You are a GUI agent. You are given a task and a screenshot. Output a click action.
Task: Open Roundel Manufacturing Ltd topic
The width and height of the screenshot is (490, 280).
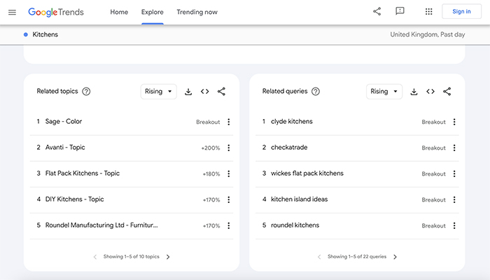(101, 225)
